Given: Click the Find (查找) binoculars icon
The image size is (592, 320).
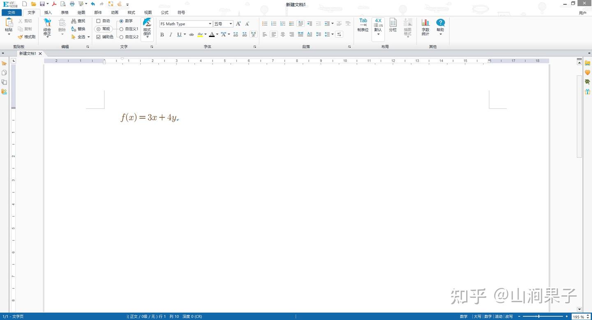Looking at the screenshot, I should 74,21.
